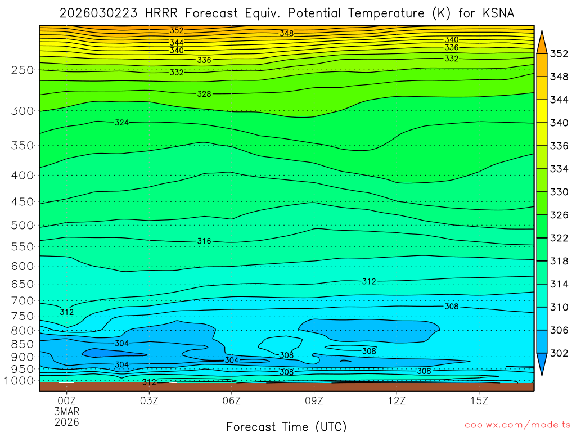
Task: Click the 12Z time axis label
Action: (x=397, y=400)
